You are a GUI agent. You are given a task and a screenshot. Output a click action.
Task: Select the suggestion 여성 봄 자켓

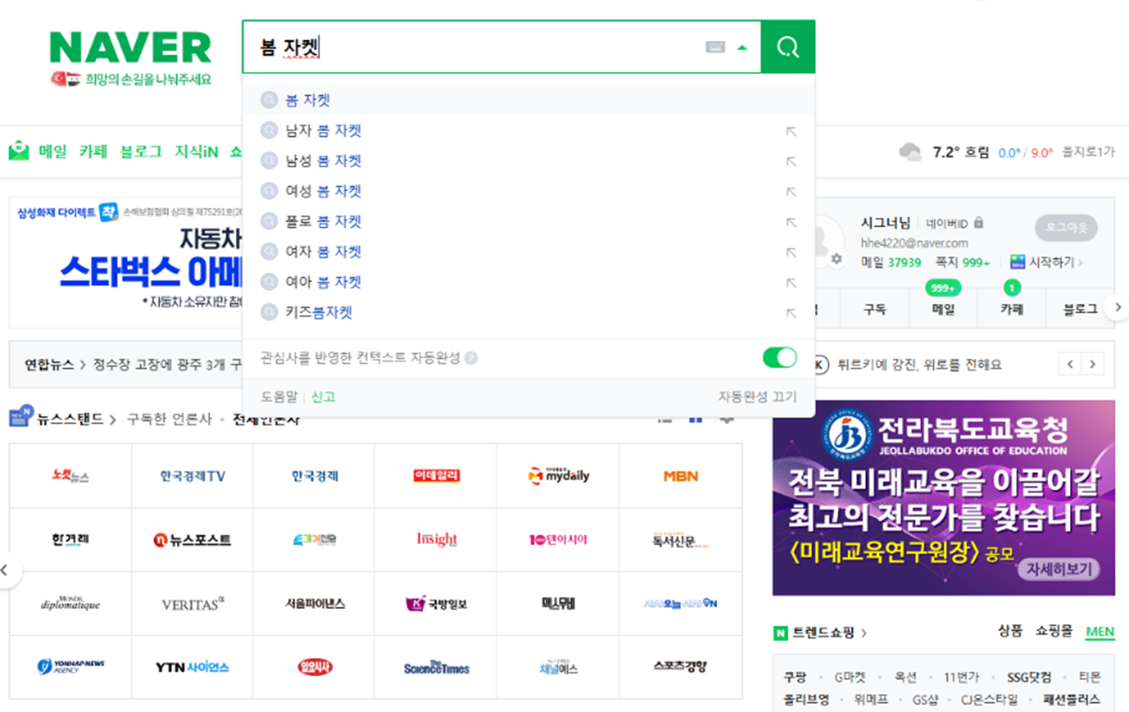528,191
